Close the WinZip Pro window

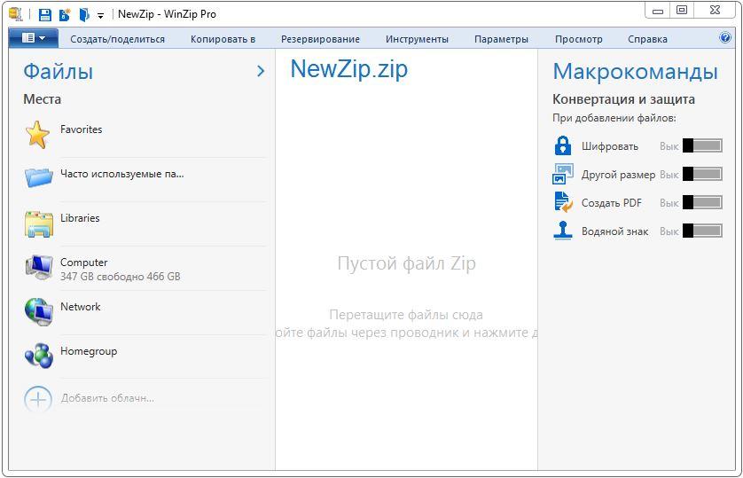[x=715, y=11]
